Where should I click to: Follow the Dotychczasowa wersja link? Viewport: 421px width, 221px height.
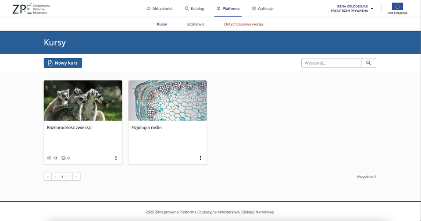(x=243, y=25)
